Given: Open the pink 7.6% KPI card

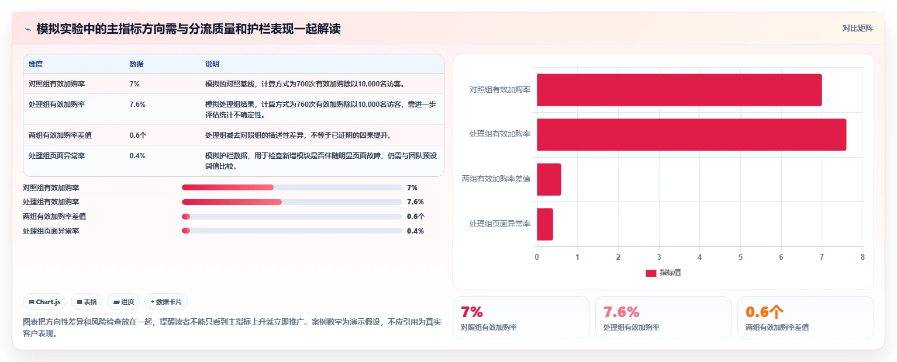Looking at the screenshot, I should pos(663,317).
